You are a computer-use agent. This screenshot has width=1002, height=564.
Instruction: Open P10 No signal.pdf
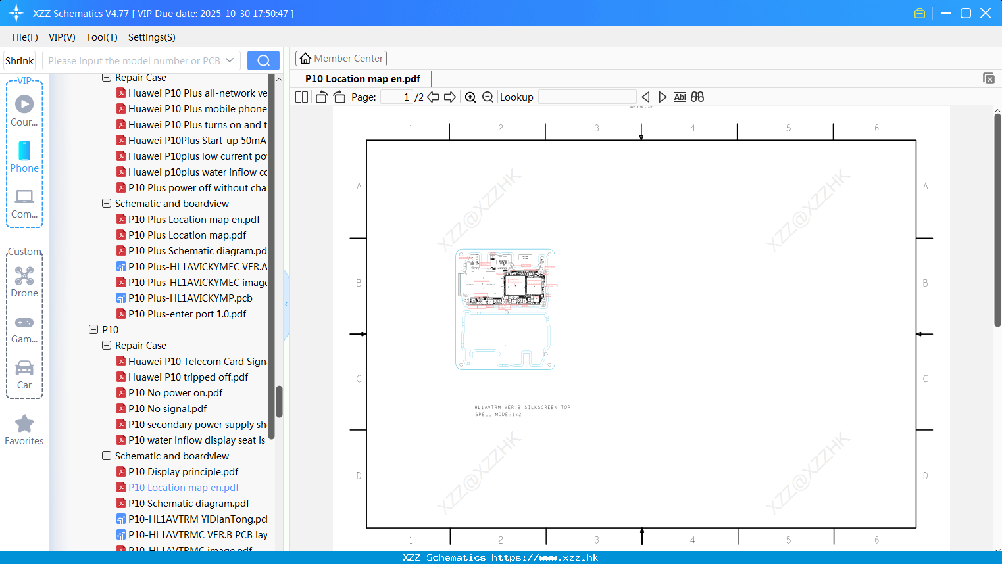(162, 409)
